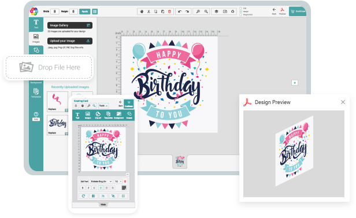Click the Drop File Here zone
This screenshot has width=356, height=218.
[49, 67]
